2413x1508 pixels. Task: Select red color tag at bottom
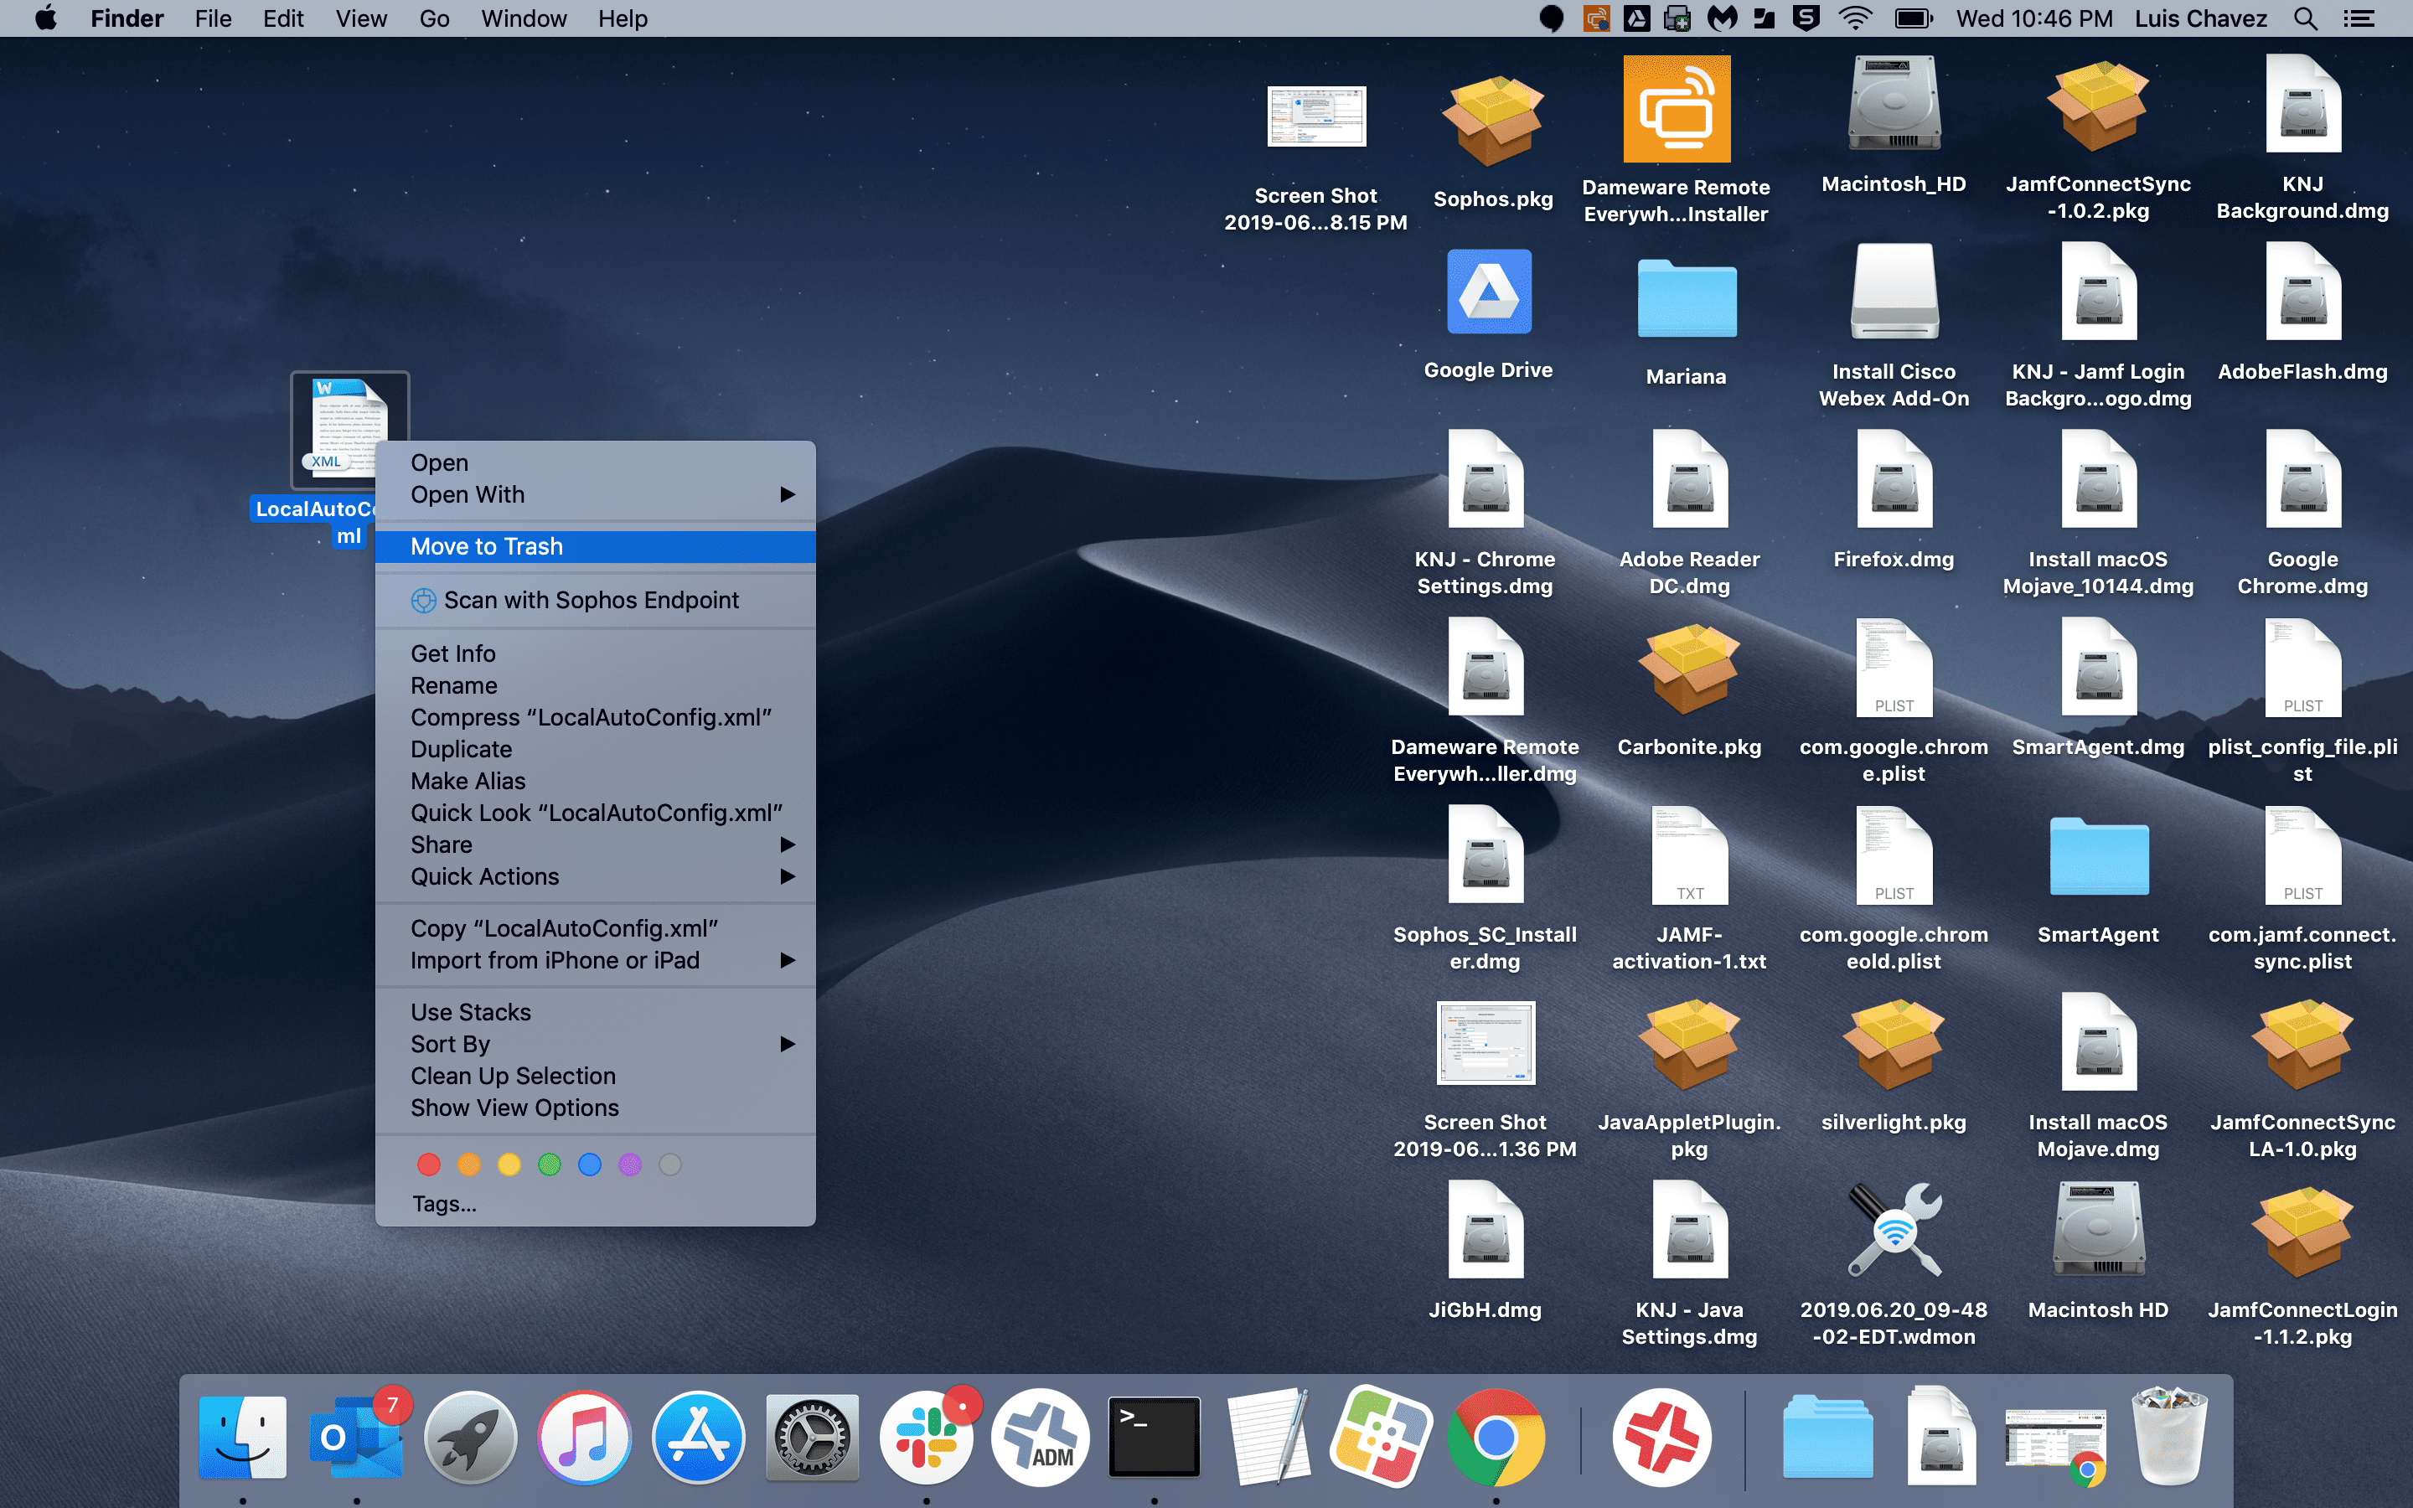(429, 1162)
